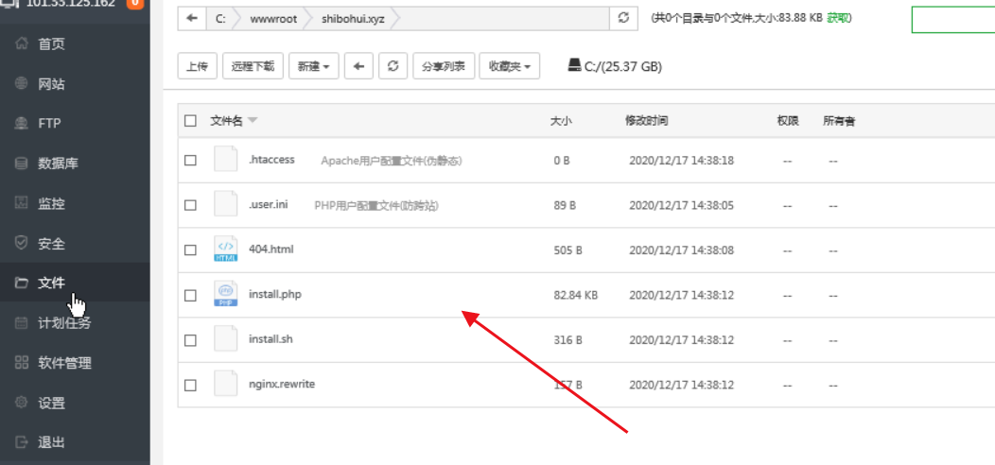Viewport: 995px width, 465px height.
Task: Click the 2020/12/17 14:38:18 timestamp
Action: point(682,161)
